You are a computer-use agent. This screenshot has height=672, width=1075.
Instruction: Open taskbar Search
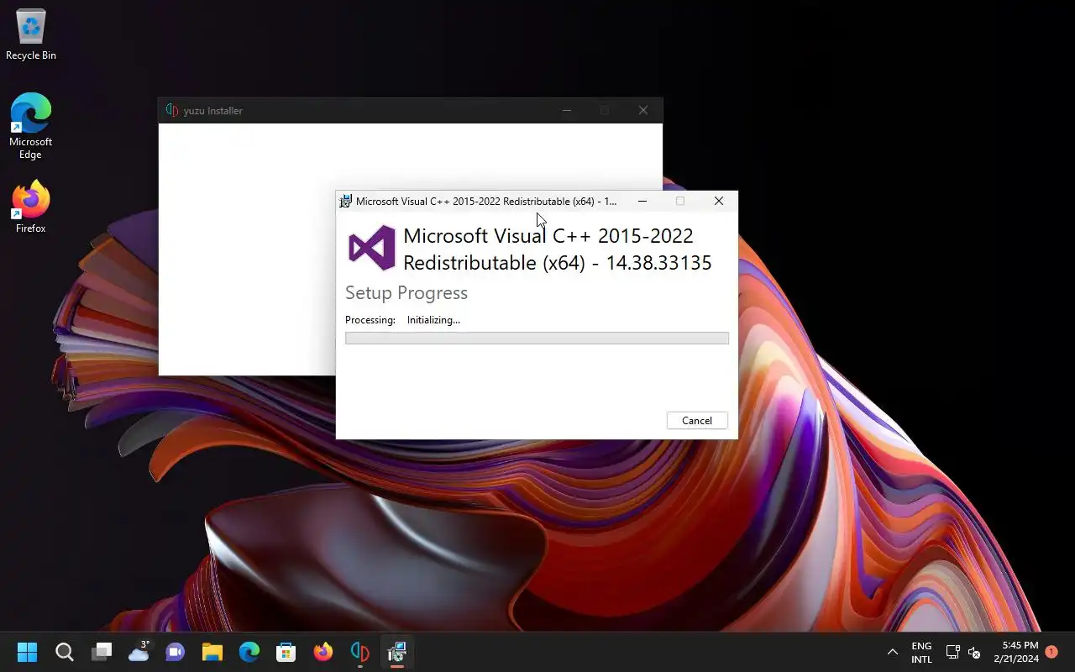(x=65, y=652)
